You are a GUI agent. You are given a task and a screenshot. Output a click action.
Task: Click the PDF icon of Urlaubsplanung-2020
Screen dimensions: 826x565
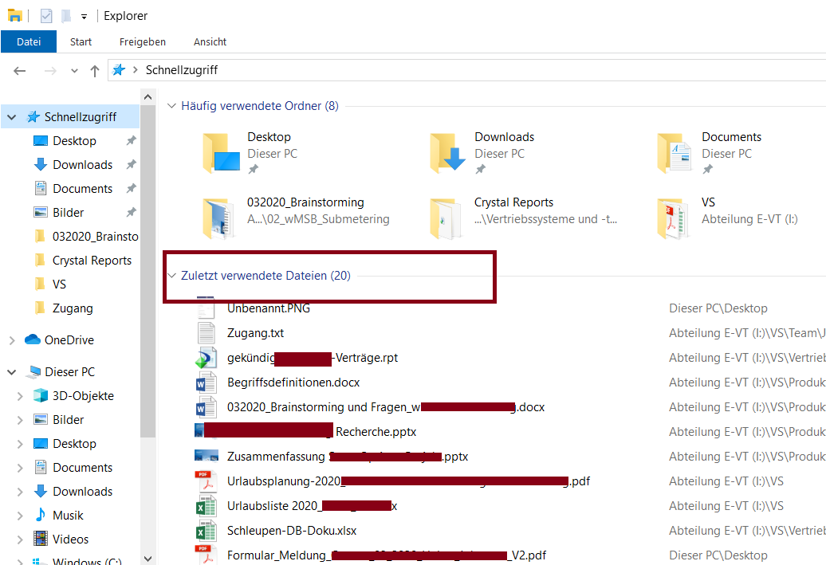point(206,481)
